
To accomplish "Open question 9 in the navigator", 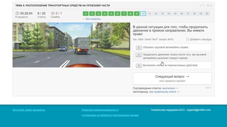I will click(x=137, y=13).
